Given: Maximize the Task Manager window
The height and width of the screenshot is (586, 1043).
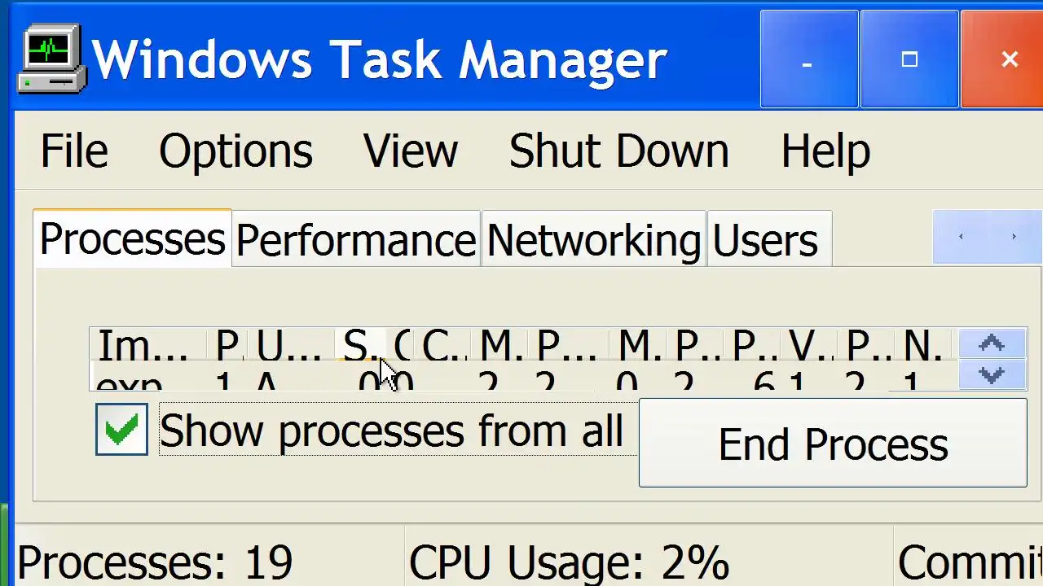Looking at the screenshot, I should pyautogui.click(x=909, y=59).
